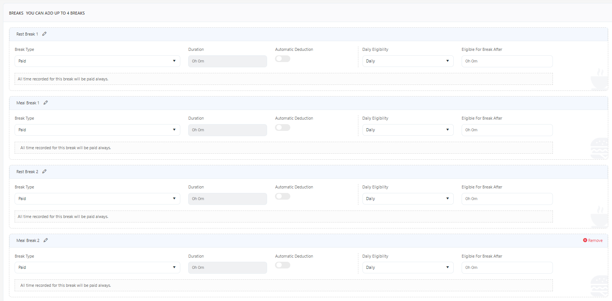Enable Automatic Deduction for Meal Break 1
Viewport: 612px width, 301px height.
(x=282, y=128)
